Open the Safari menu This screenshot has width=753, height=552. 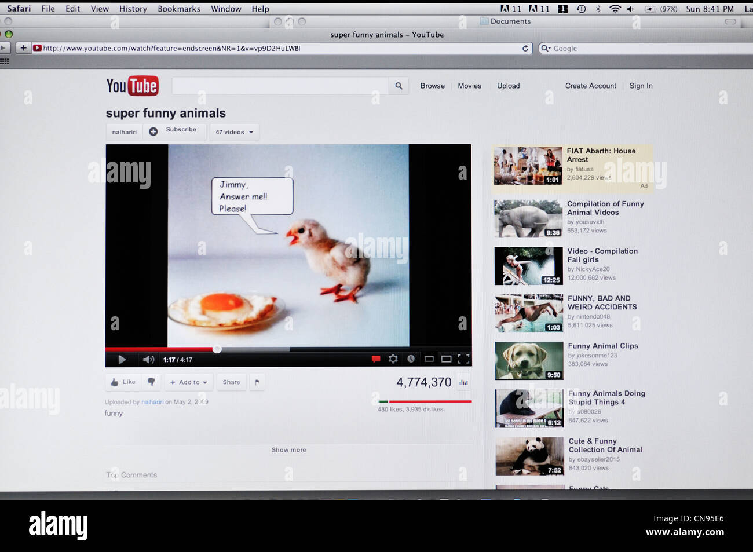coord(19,9)
